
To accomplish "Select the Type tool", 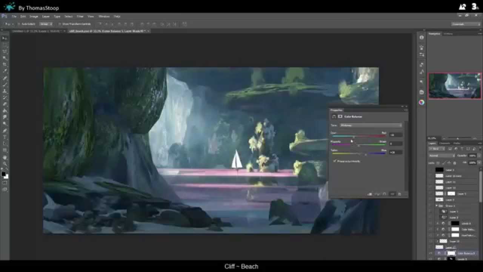I will (x=5, y=137).
